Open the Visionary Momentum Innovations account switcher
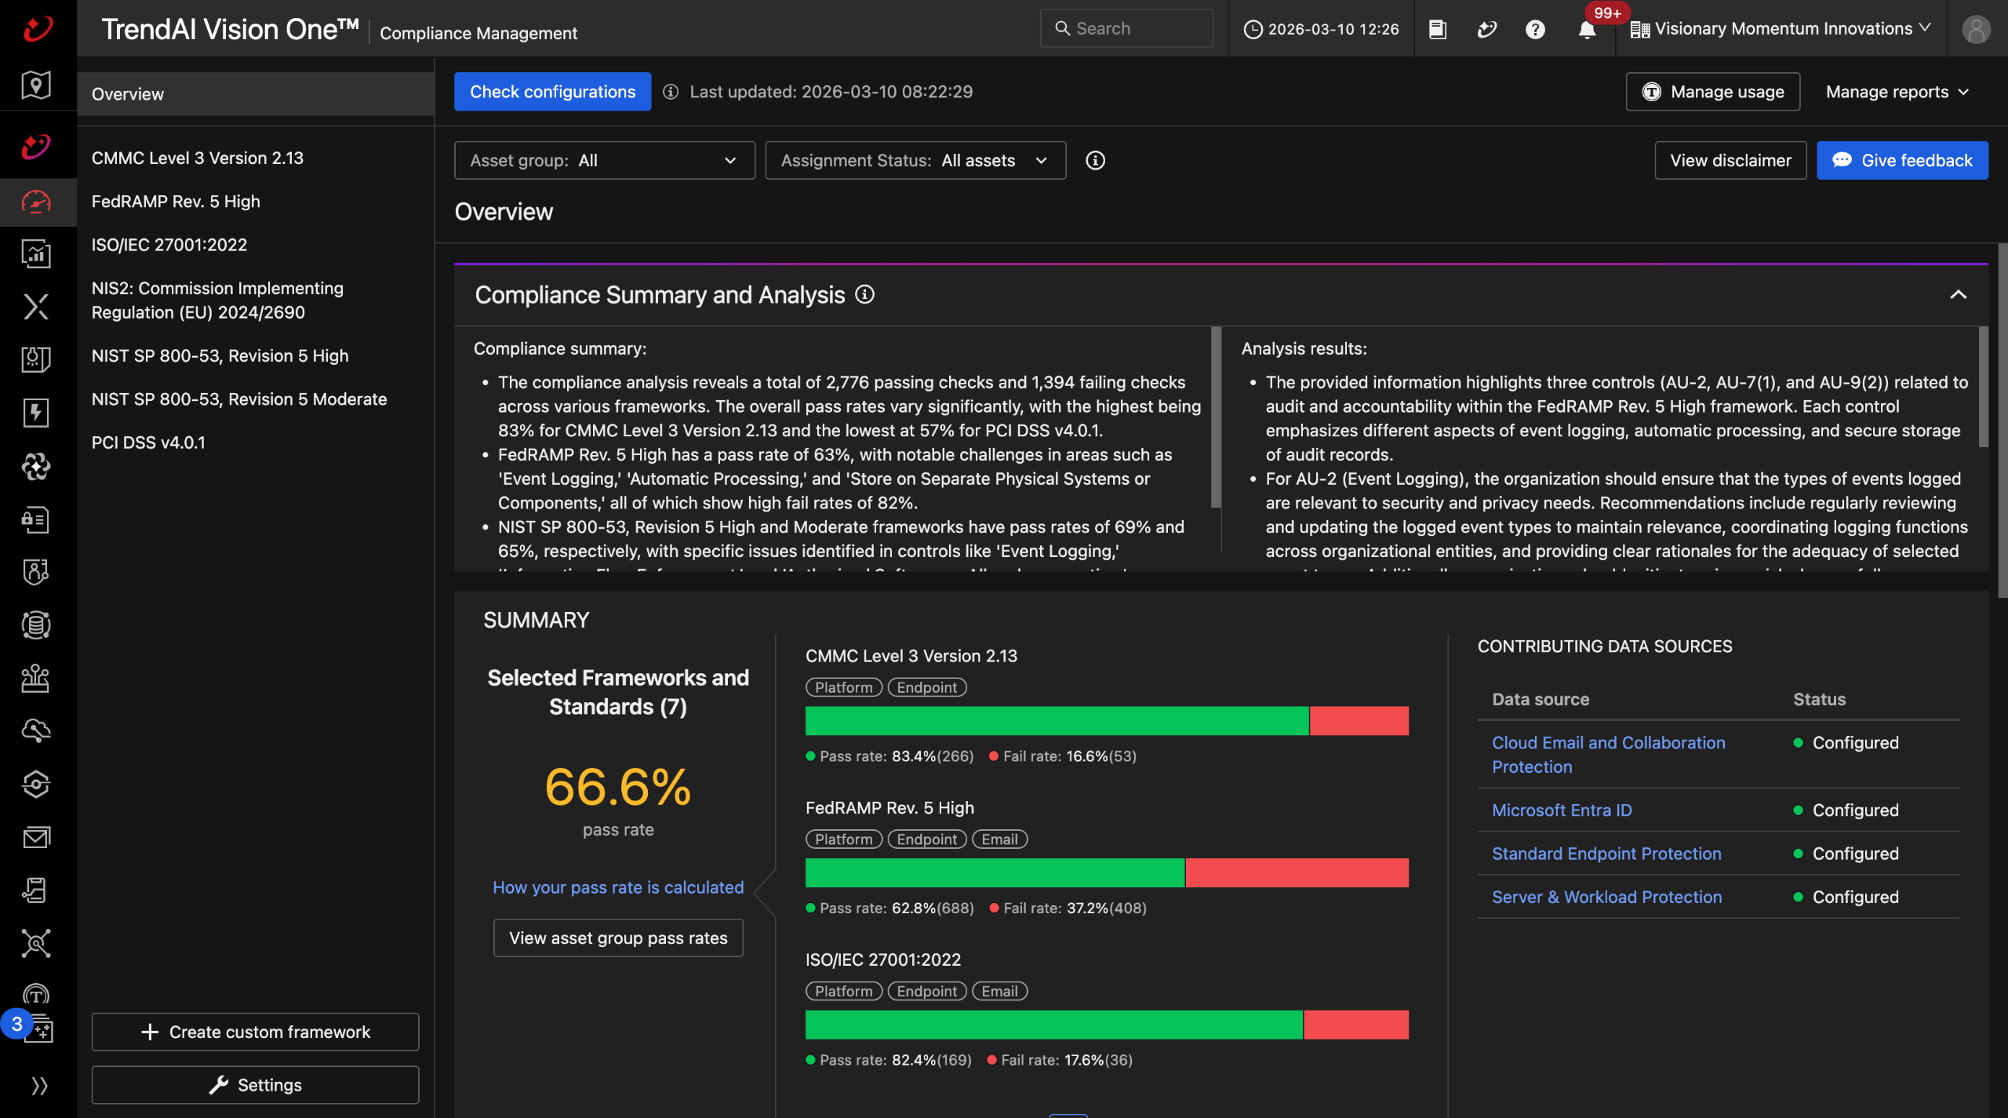The image size is (2008, 1118). click(x=1781, y=29)
